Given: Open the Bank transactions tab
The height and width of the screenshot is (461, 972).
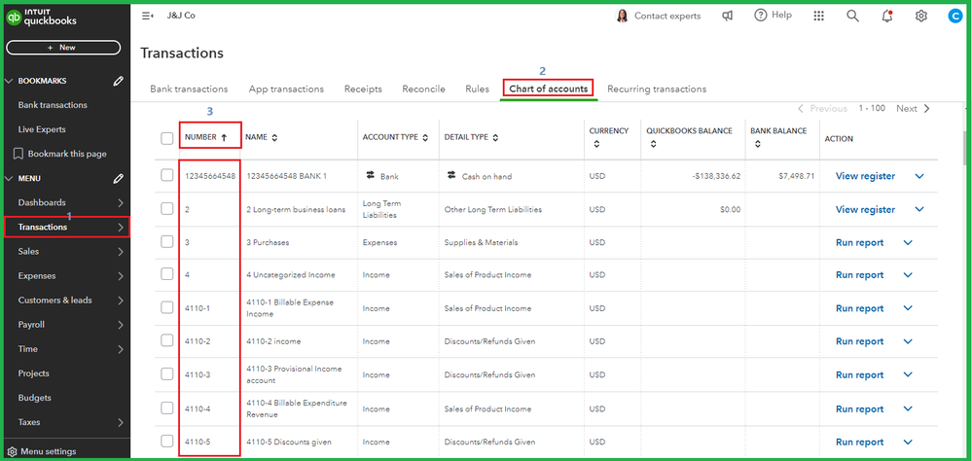Looking at the screenshot, I should point(189,89).
